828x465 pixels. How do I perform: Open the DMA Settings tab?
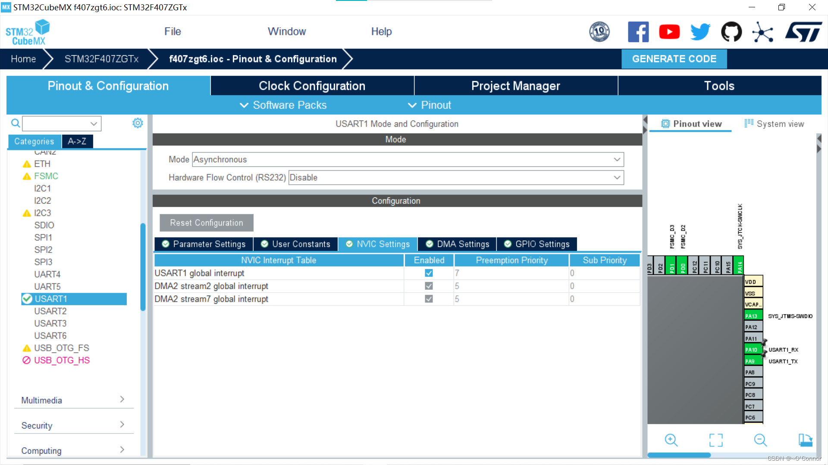point(457,244)
